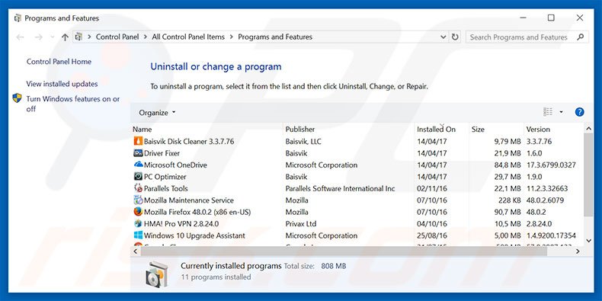The height and width of the screenshot is (301, 602).
Task: Refresh the Programs and Features list
Action: pyautogui.click(x=455, y=37)
